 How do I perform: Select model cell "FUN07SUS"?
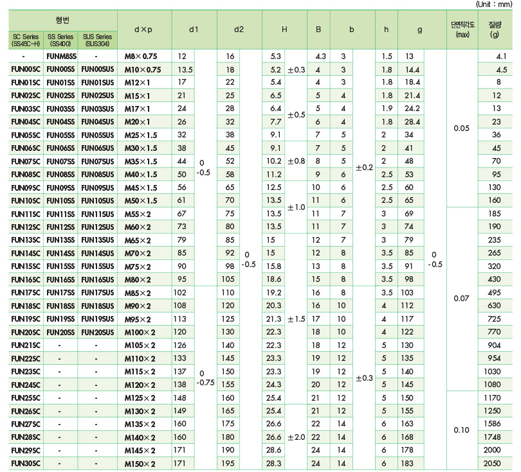tap(98, 162)
